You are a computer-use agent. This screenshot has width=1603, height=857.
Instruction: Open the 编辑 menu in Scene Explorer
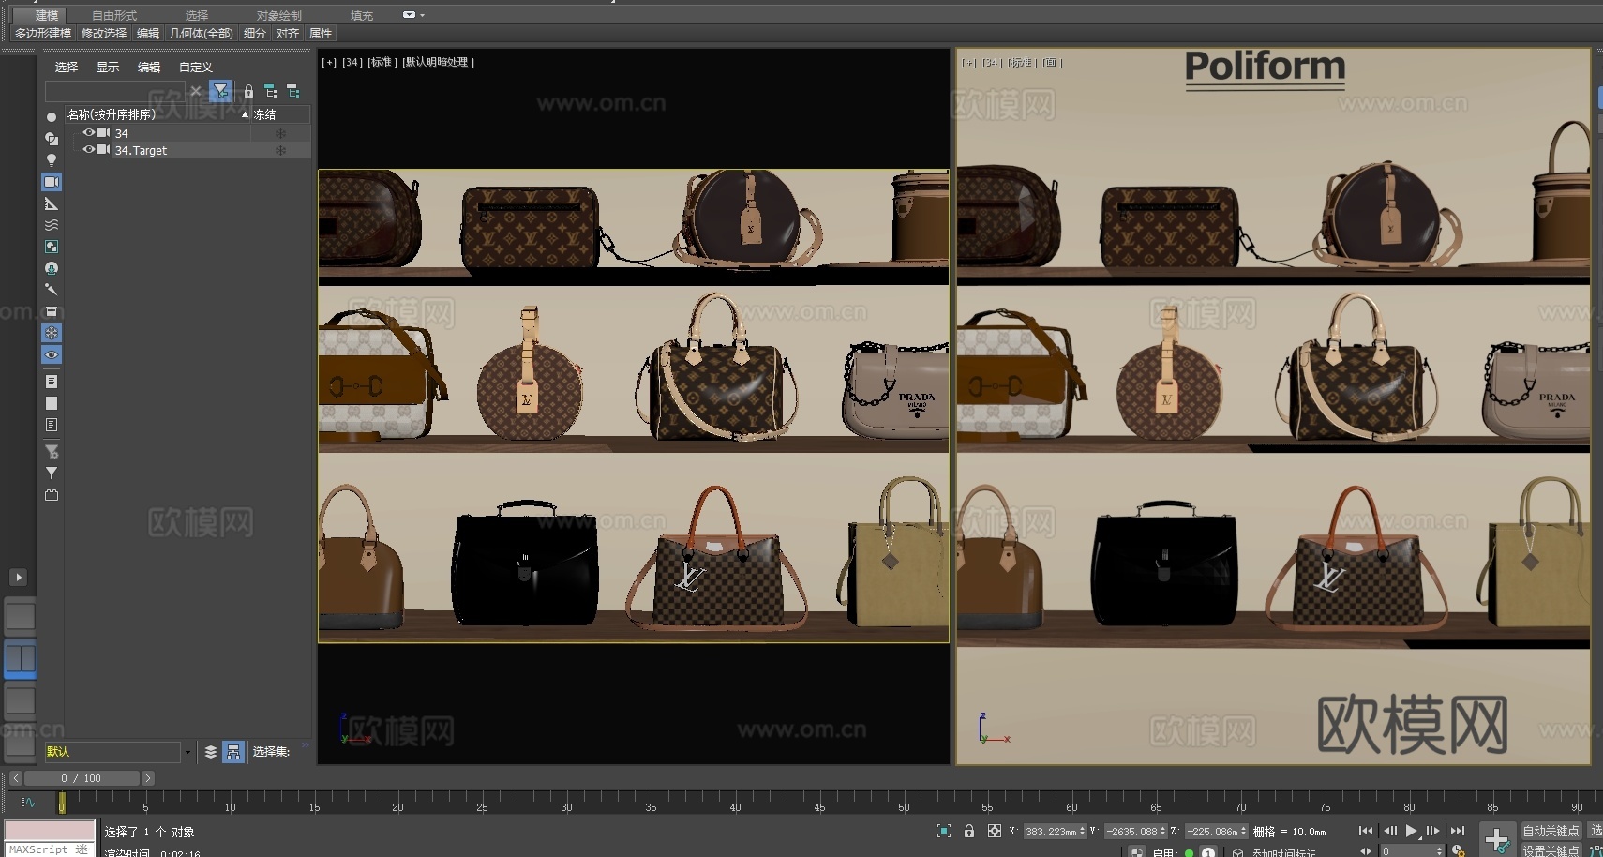point(149,68)
